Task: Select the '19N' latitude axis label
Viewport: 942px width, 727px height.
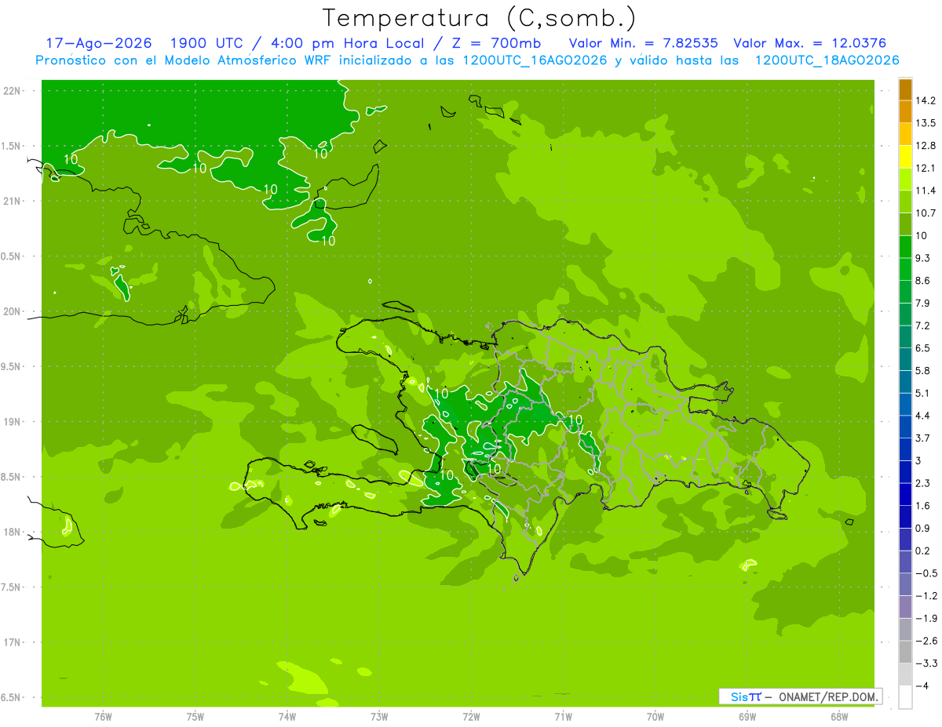Action: tap(13, 422)
